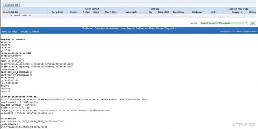Click the Customer column header
Screen dimensions: 258x129
point(197,12)
